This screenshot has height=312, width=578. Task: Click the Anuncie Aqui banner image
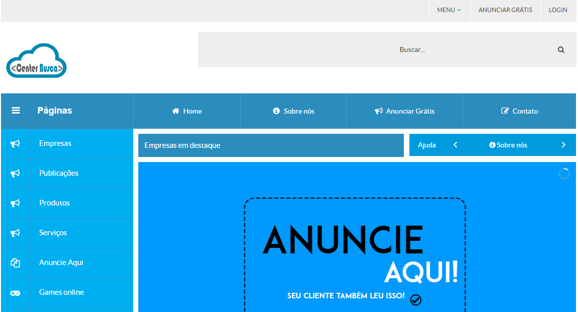coord(355,252)
